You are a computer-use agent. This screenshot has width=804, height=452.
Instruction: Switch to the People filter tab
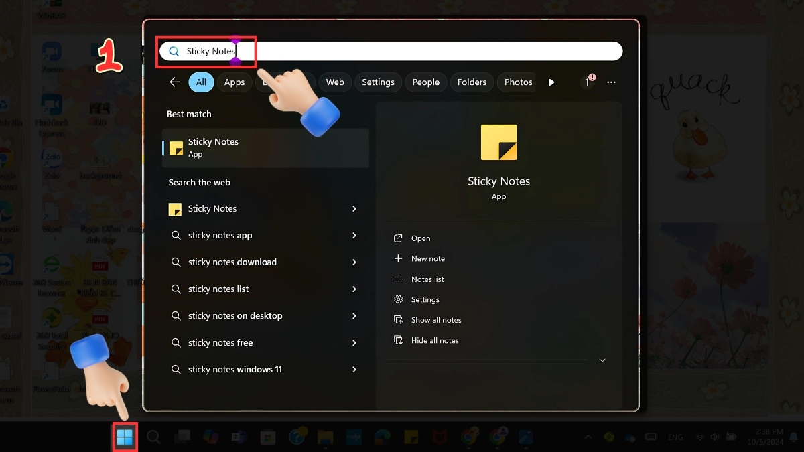click(426, 82)
